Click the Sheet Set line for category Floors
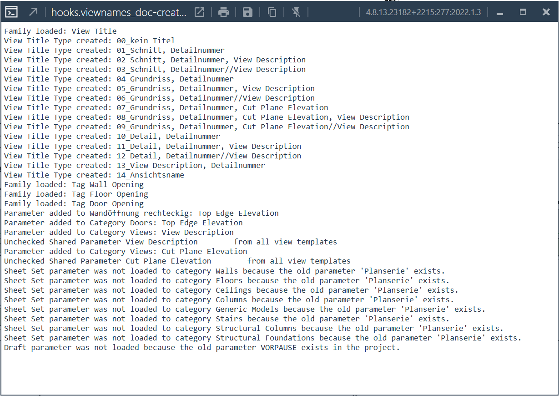Screen dimensions: 559x396 227,281
